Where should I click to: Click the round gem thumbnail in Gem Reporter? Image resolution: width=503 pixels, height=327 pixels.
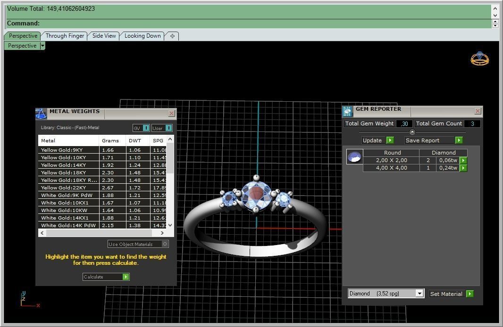click(354, 156)
